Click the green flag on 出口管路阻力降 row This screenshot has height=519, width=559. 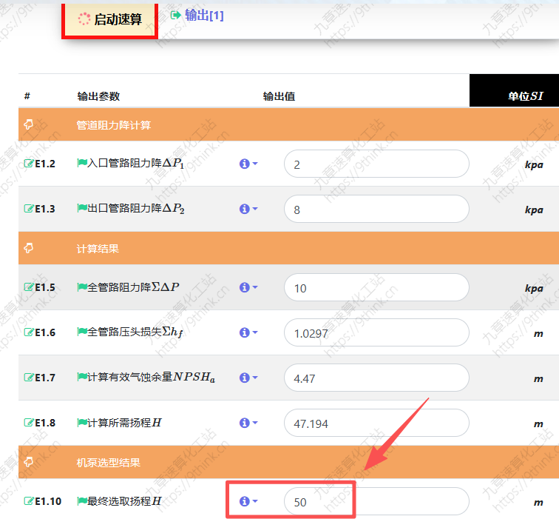click(x=82, y=208)
